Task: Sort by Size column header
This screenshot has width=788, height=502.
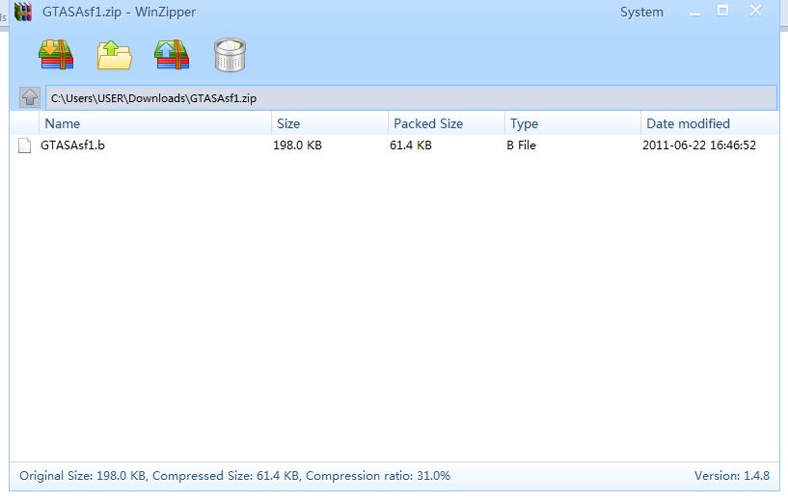Action: (330, 123)
